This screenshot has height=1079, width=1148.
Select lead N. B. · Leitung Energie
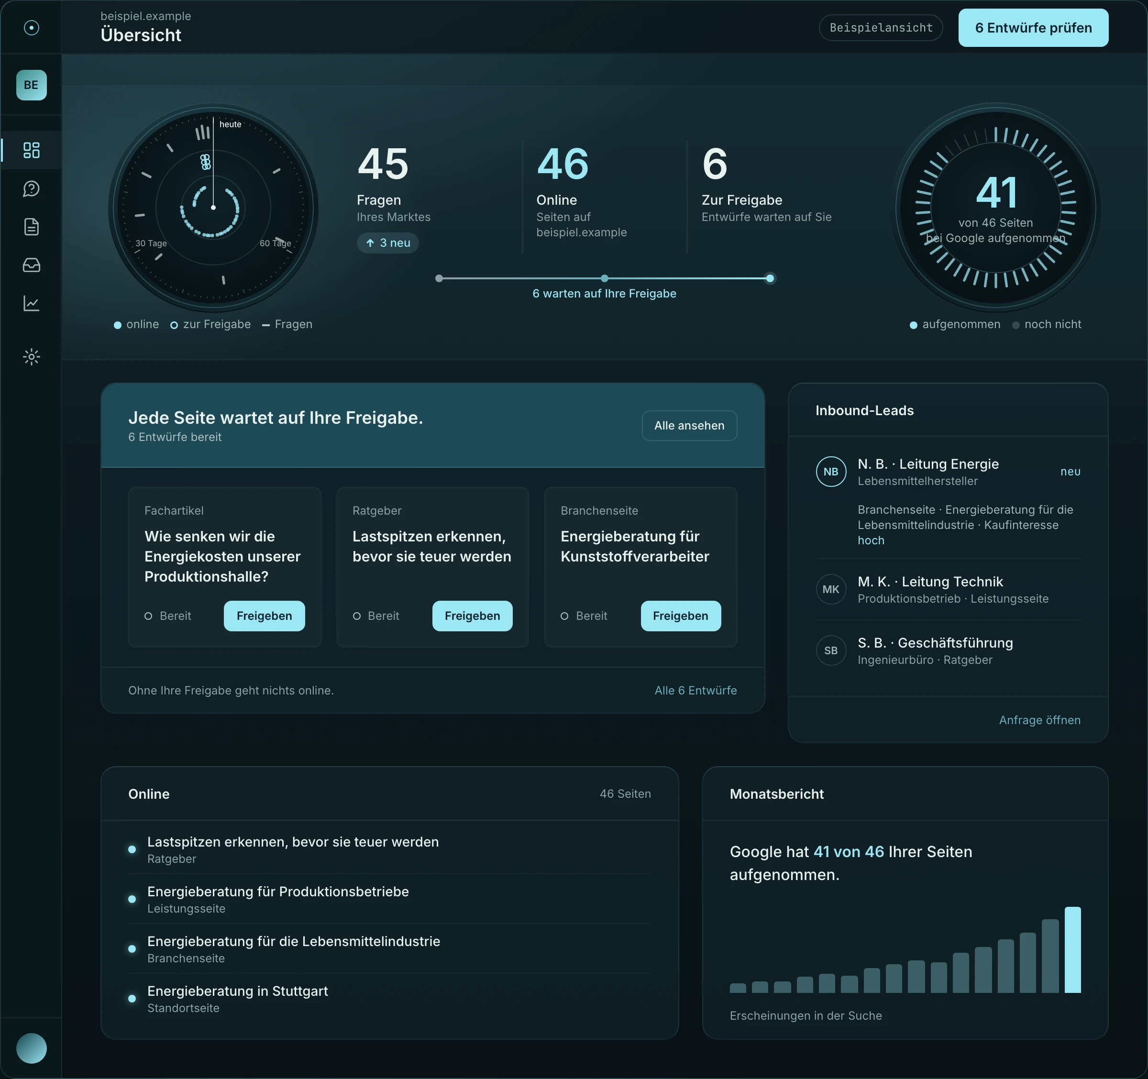948,501
